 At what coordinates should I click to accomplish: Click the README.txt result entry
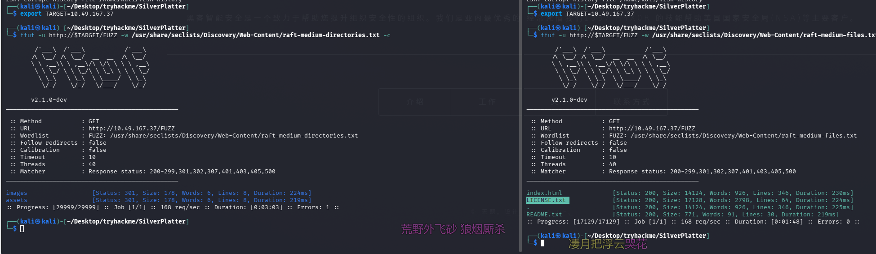coord(544,215)
